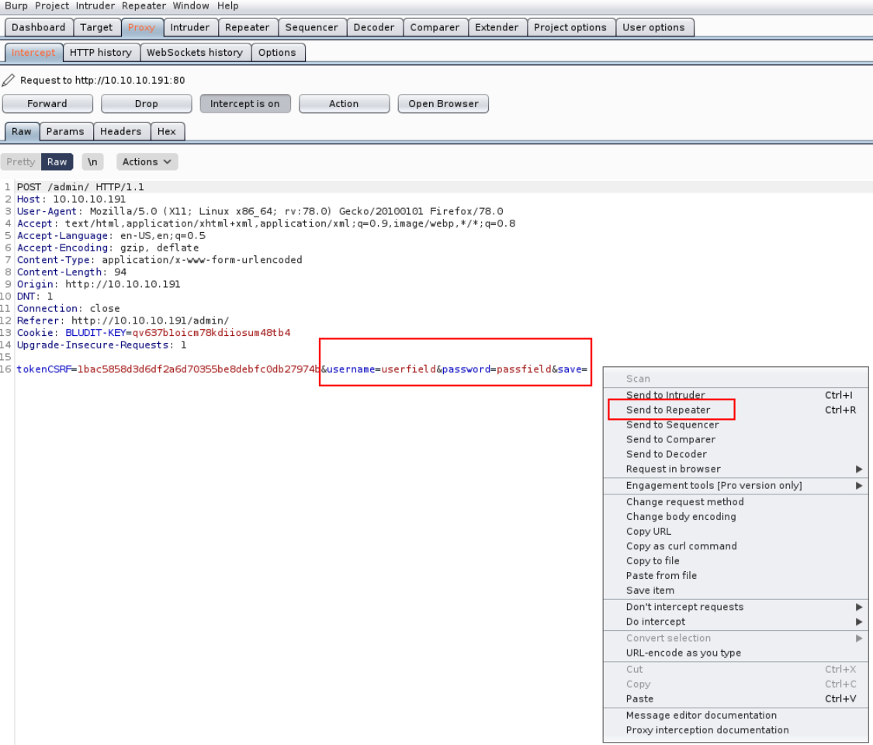Toggle URL-encode as you type
This screenshot has height=745, width=873.
click(x=736, y=653)
